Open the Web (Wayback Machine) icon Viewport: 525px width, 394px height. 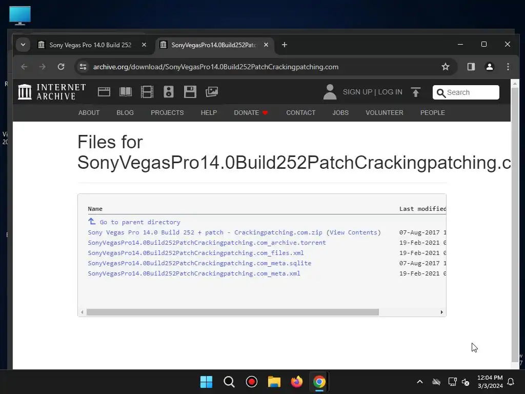point(104,92)
